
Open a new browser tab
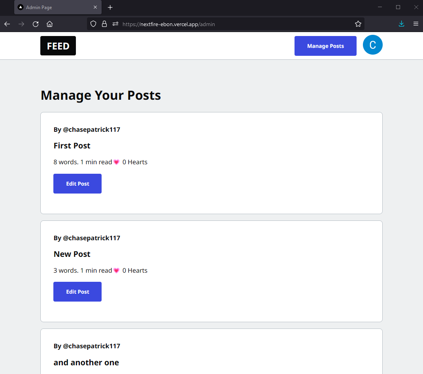coord(110,8)
